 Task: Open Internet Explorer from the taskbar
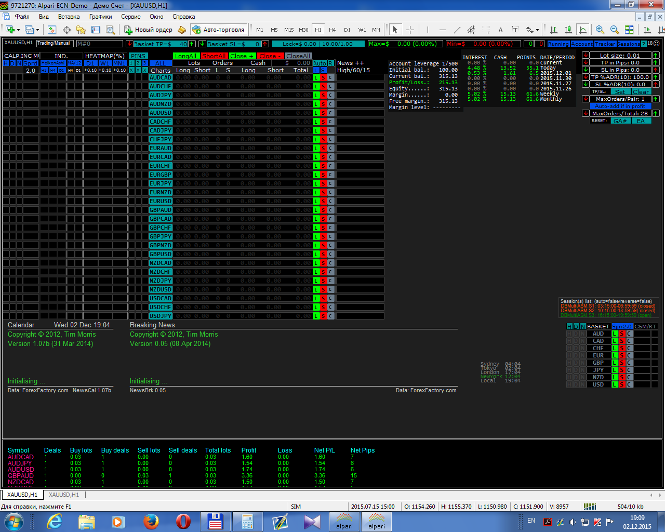pos(55,521)
